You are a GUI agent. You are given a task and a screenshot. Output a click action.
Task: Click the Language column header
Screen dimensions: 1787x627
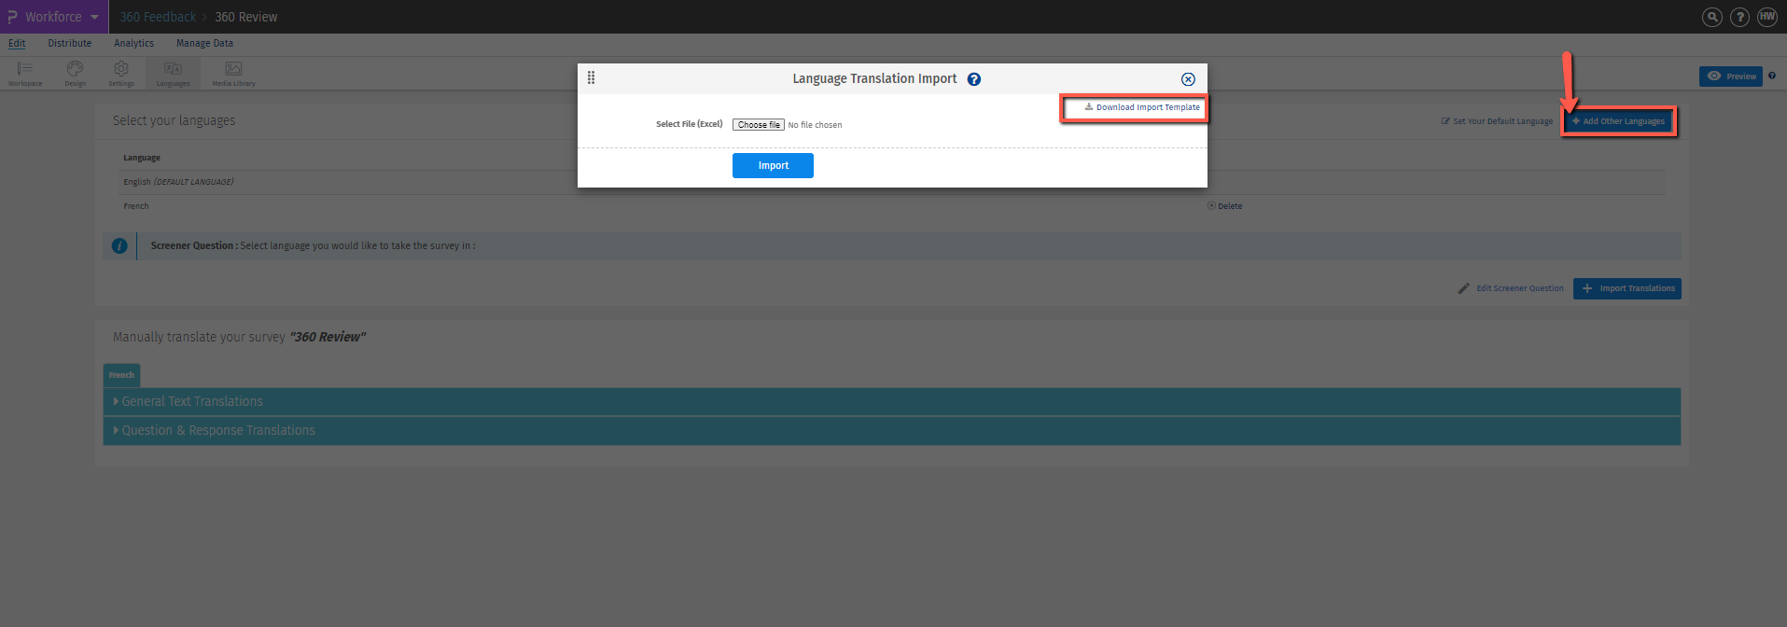[x=142, y=158]
